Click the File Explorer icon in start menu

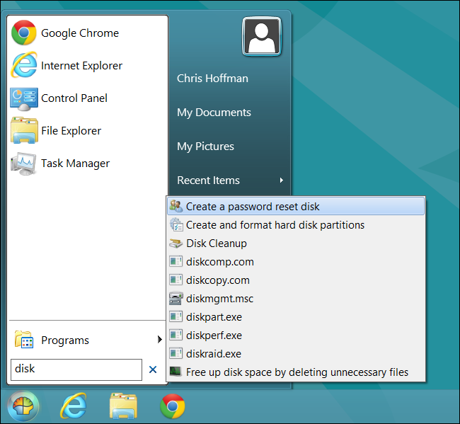coord(24,130)
